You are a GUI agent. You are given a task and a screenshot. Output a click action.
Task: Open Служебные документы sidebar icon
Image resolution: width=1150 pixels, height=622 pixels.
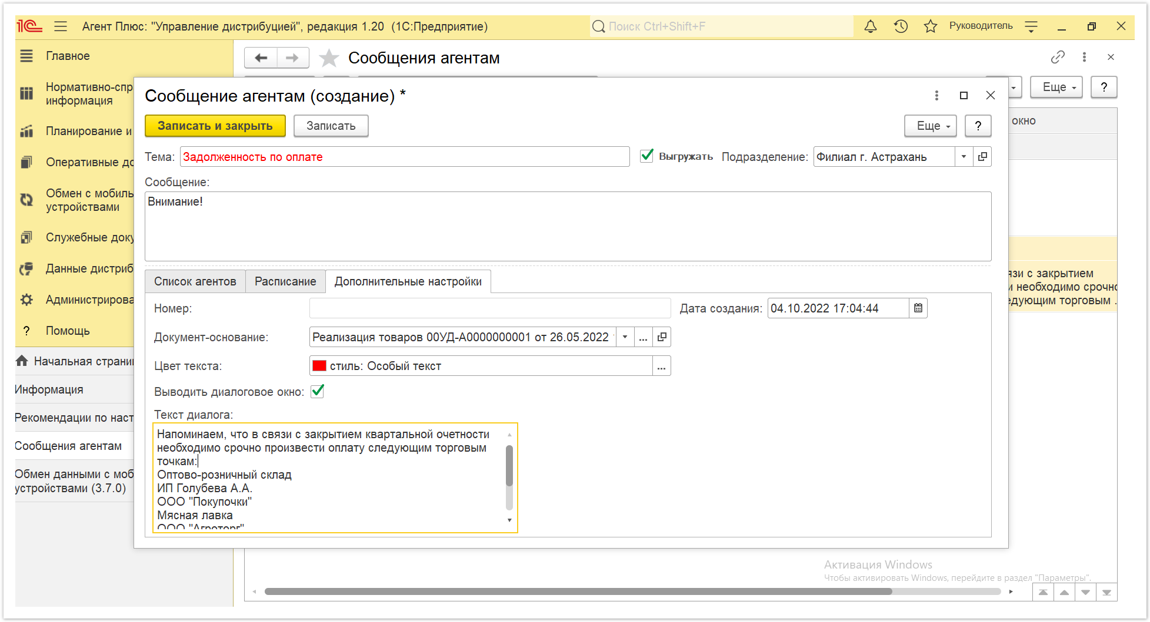tap(26, 237)
